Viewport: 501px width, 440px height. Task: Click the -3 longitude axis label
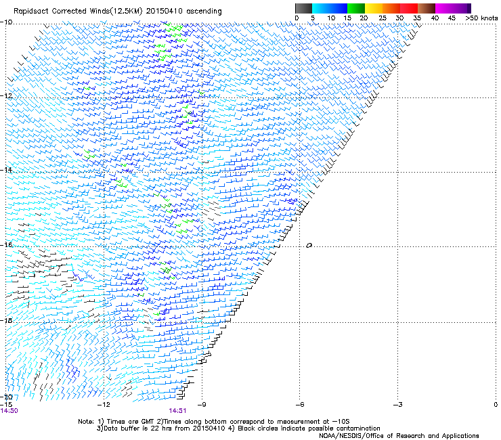coord(397,405)
